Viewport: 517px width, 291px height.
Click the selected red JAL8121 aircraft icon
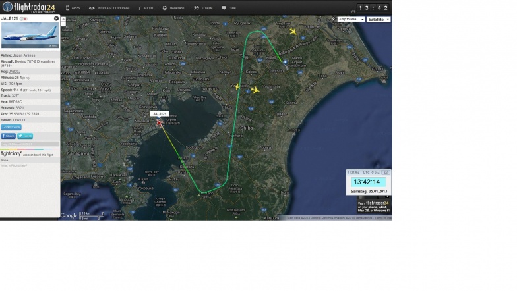tap(160, 122)
